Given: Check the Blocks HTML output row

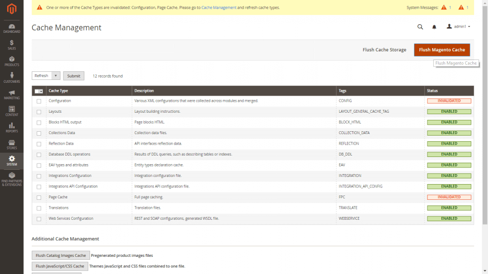Looking at the screenshot, I should coord(39,123).
